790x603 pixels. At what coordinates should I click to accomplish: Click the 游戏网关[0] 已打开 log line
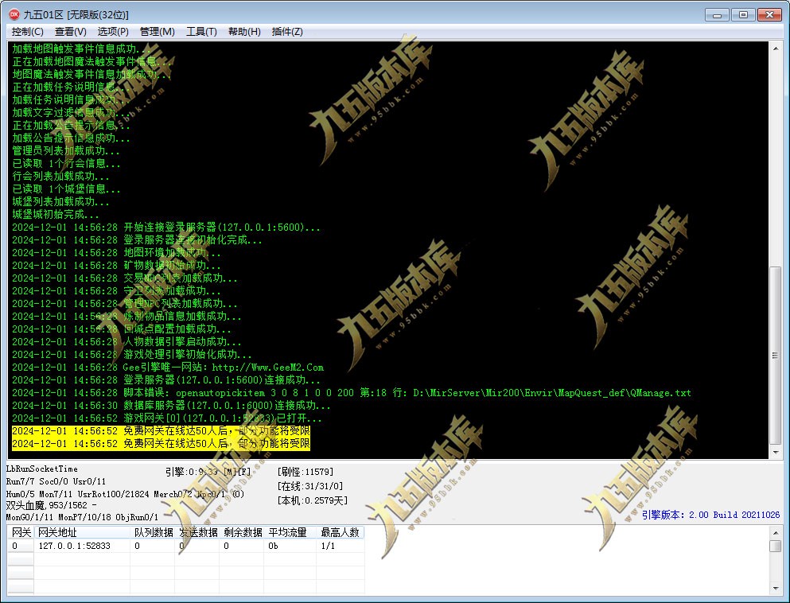click(166, 418)
